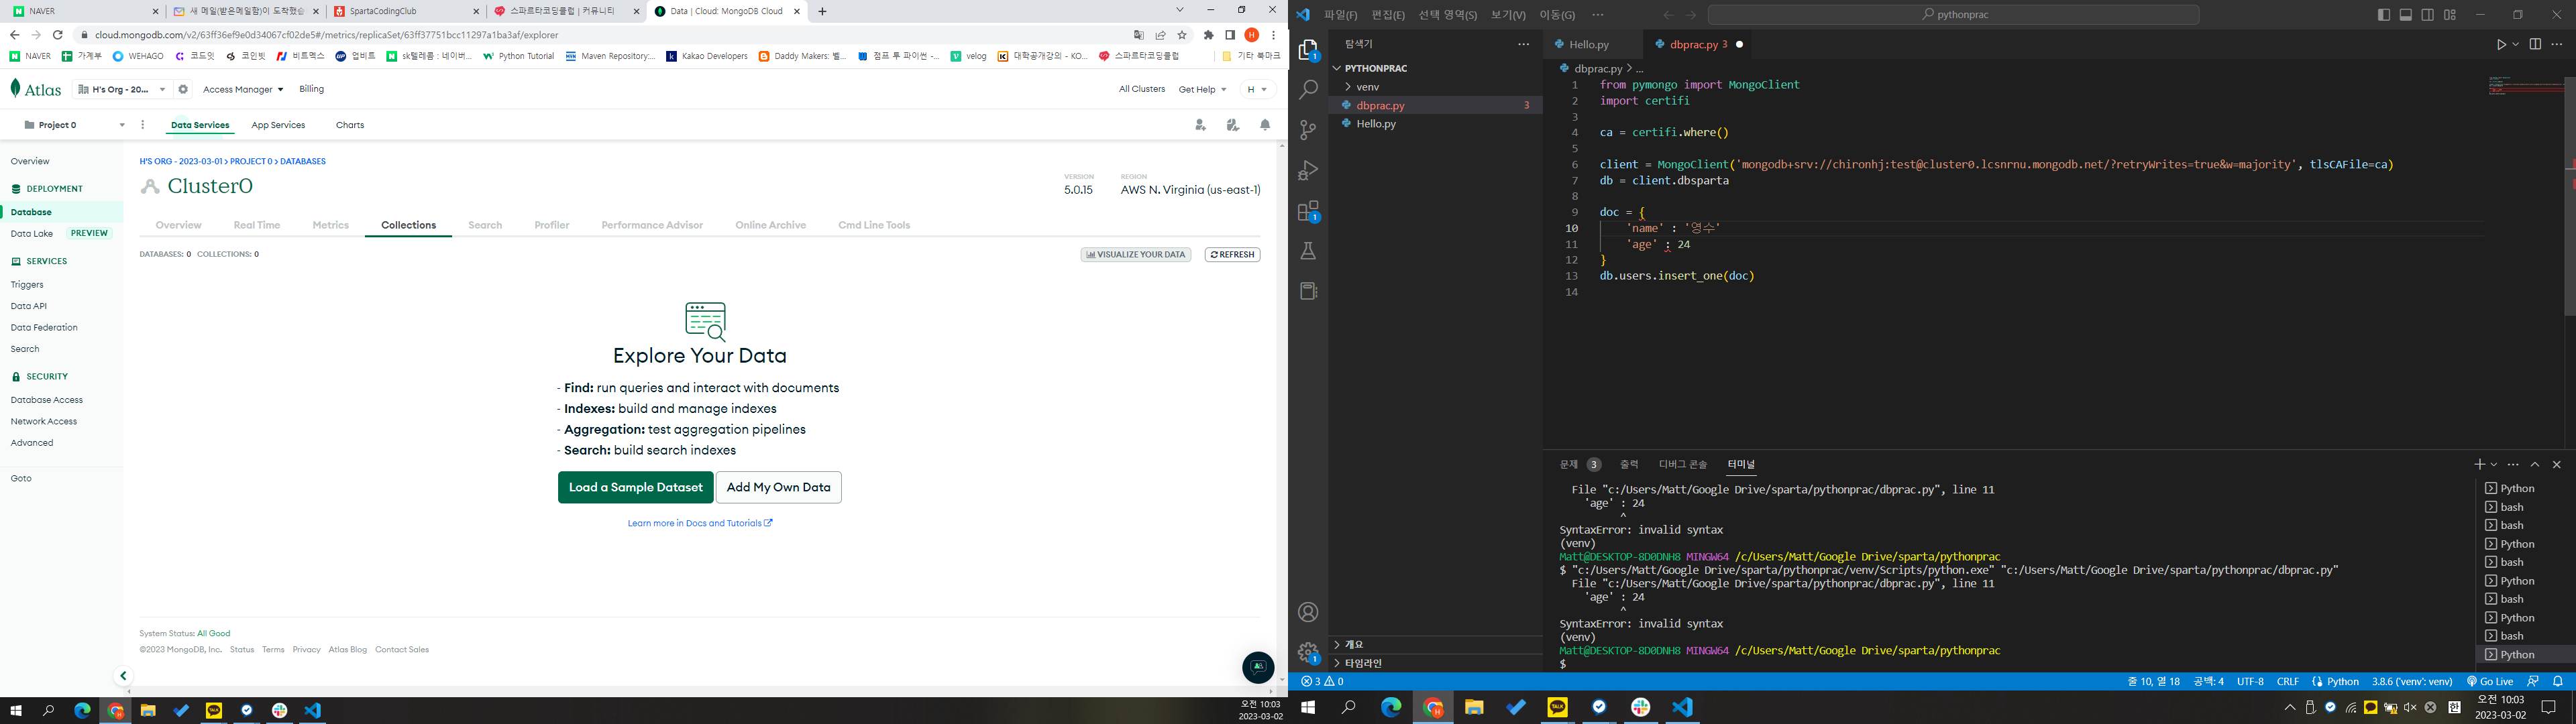
Task: Open the VS Code file menu
Action: pyautogui.click(x=1340, y=15)
